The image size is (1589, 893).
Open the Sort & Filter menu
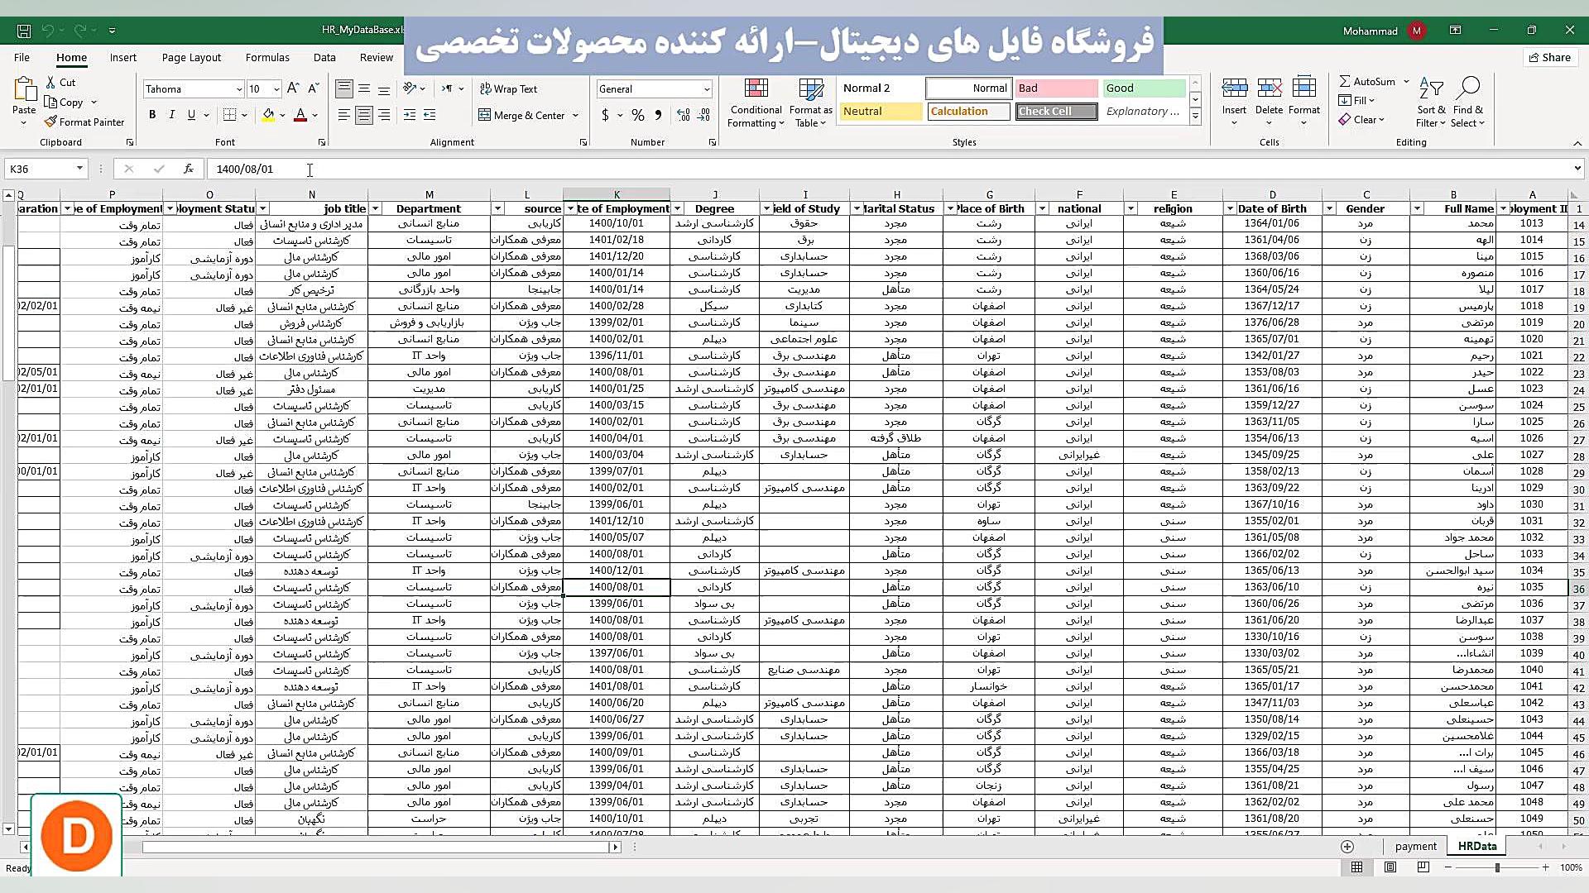point(1431,103)
